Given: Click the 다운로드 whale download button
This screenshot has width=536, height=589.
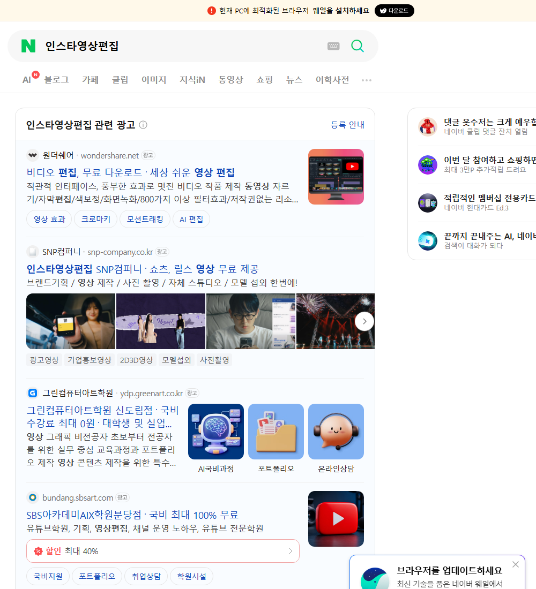Looking at the screenshot, I should click(x=394, y=11).
